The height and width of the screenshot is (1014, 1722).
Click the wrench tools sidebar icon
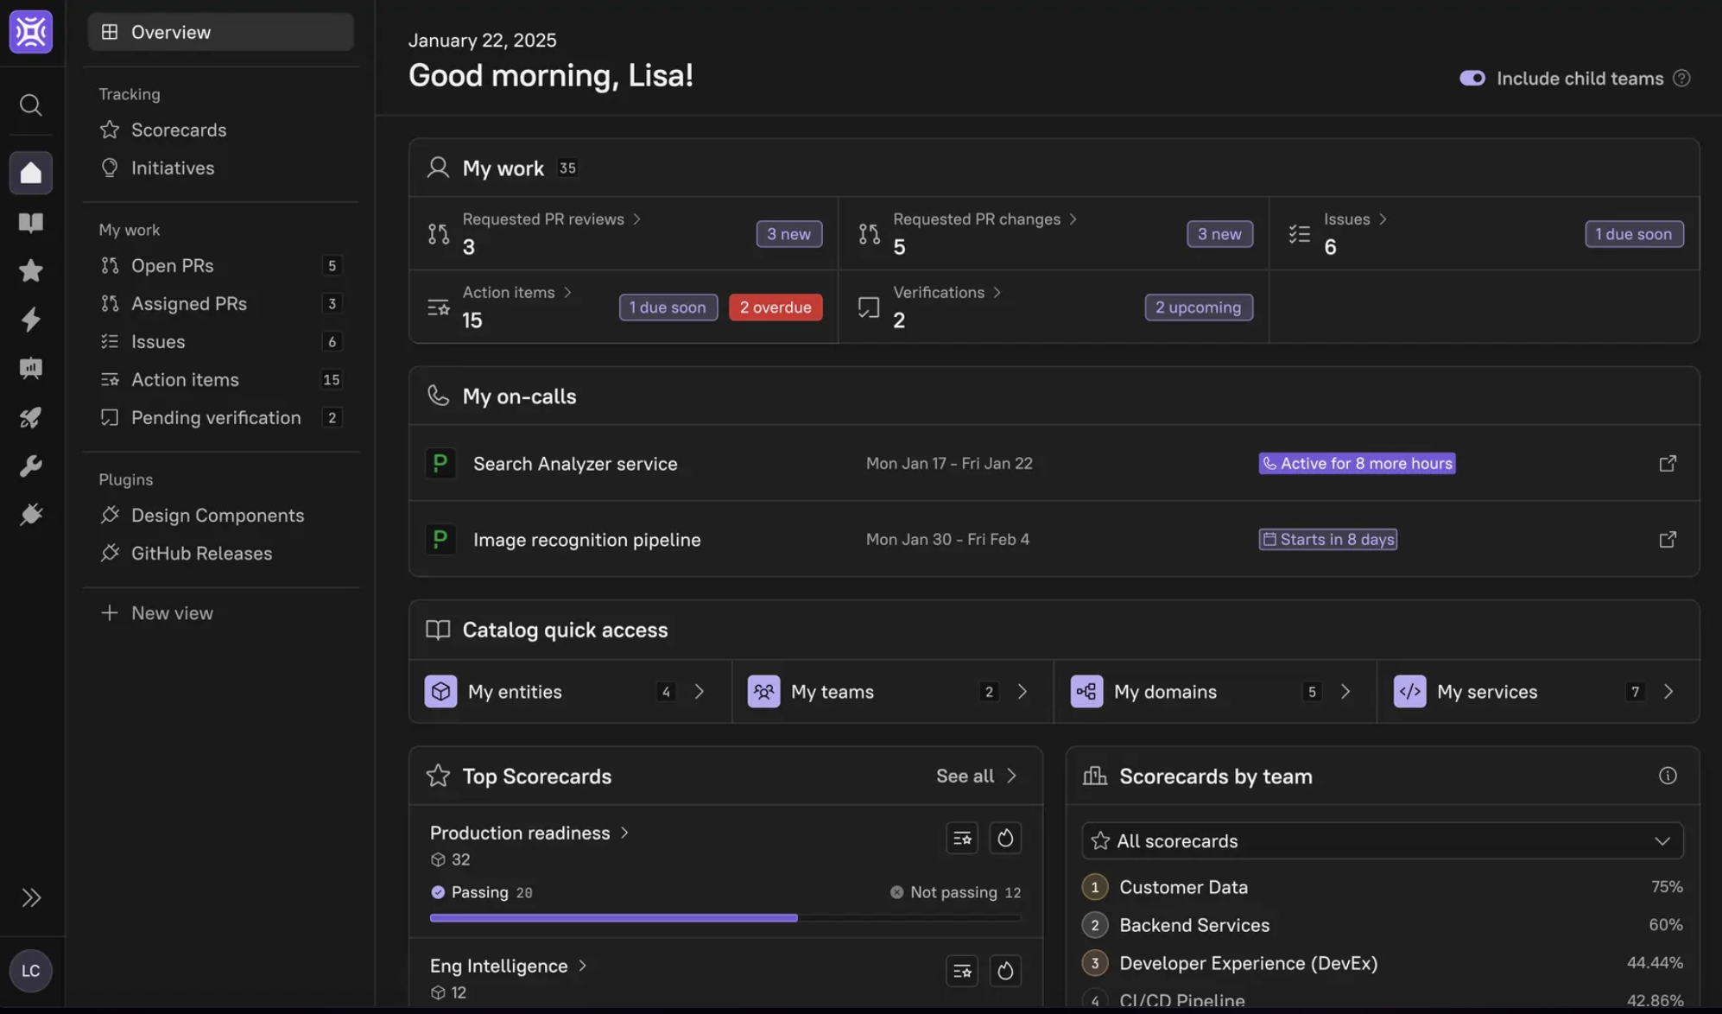tap(30, 466)
